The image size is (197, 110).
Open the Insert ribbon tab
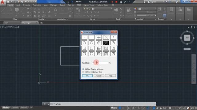click(18, 5)
